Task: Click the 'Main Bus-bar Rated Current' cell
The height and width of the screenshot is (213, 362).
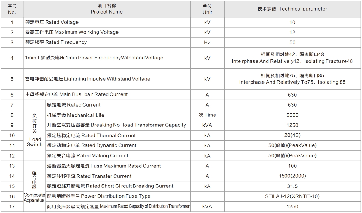Action: pos(76,95)
